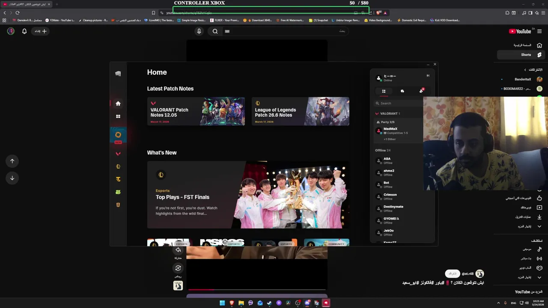This screenshot has width=548, height=308.
Task: Select the VALORANT icon in Riot sidebar
Action: (x=118, y=154)
